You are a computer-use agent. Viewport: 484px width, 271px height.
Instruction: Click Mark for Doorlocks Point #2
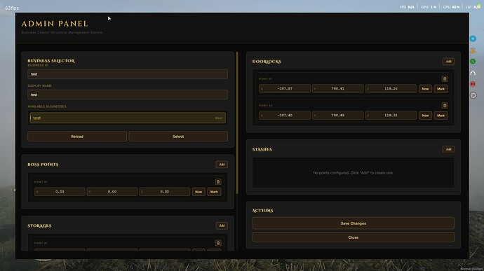pos(441,116)
